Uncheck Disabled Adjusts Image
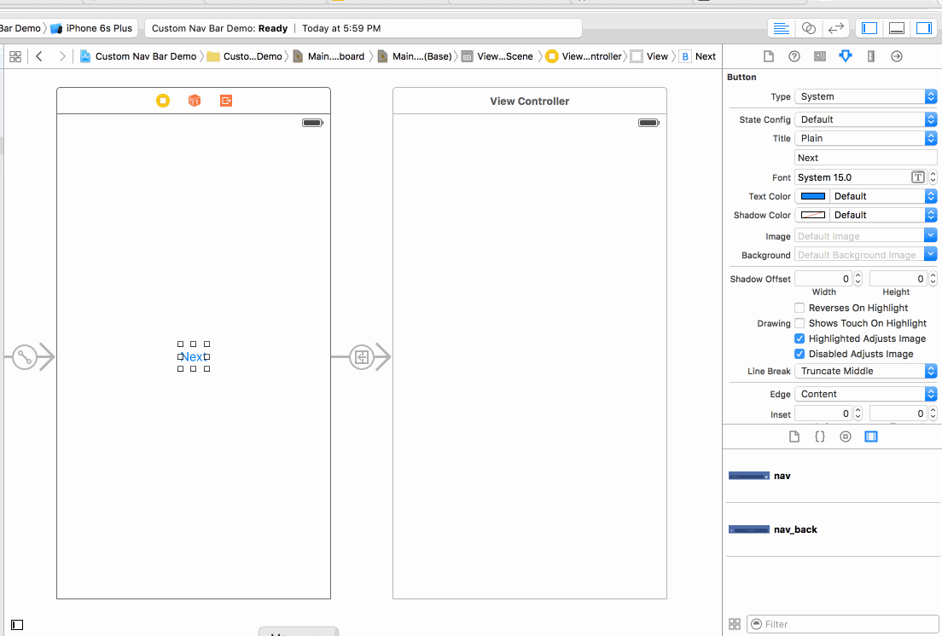 click(x=800, y=354)
